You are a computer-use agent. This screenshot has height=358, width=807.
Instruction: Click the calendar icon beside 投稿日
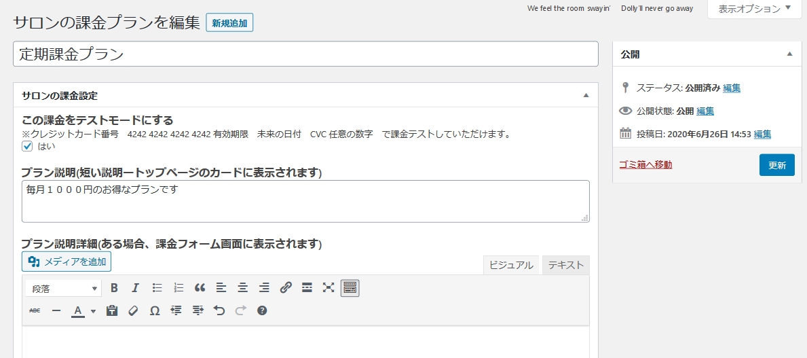625,133
